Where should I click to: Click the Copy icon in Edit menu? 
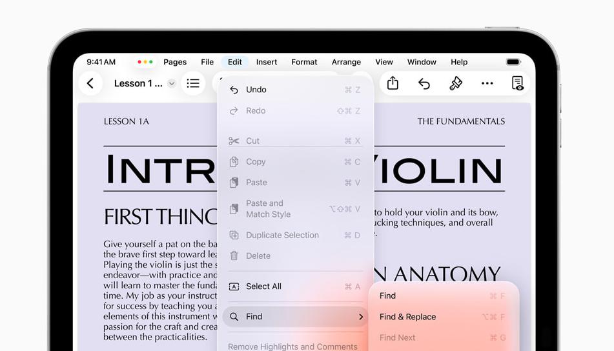click(234, 161)
